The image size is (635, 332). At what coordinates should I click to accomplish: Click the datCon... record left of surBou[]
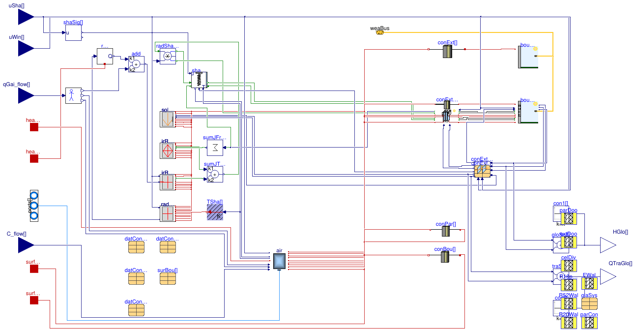[136, 278]
